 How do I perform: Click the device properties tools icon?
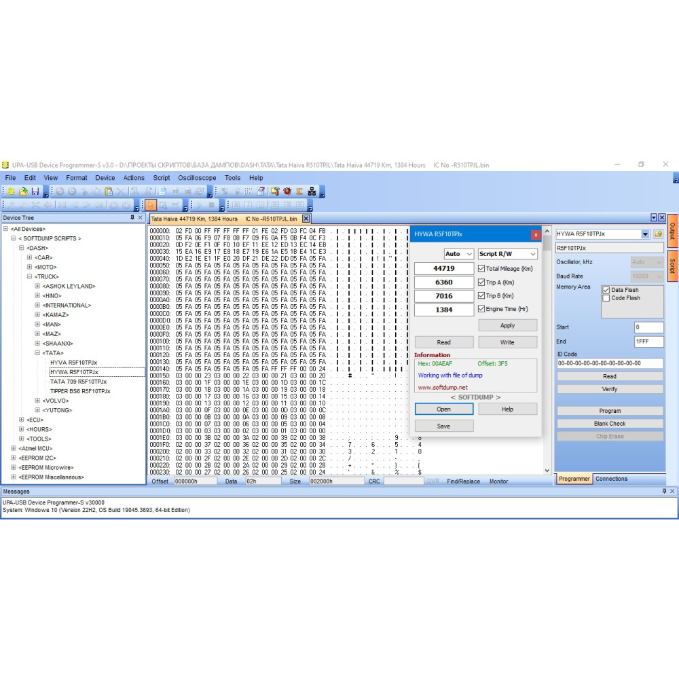click(275, 191)
